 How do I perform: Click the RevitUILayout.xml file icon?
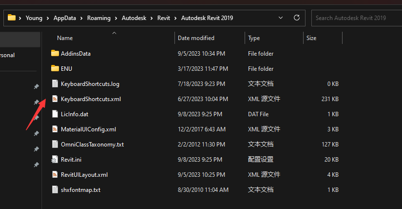coord(55,174)
